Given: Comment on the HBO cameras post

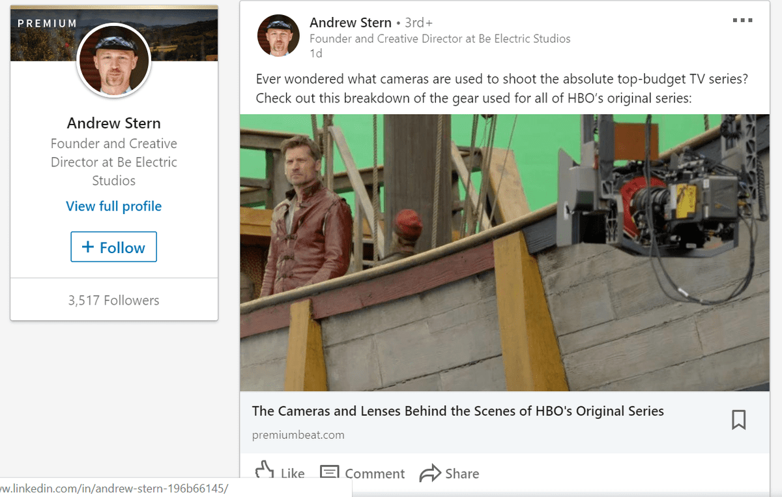Looking at the screenshot, I should coord(362,473).
